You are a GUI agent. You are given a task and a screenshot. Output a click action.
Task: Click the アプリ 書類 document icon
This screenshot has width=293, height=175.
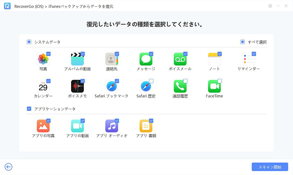pos(146,126)
